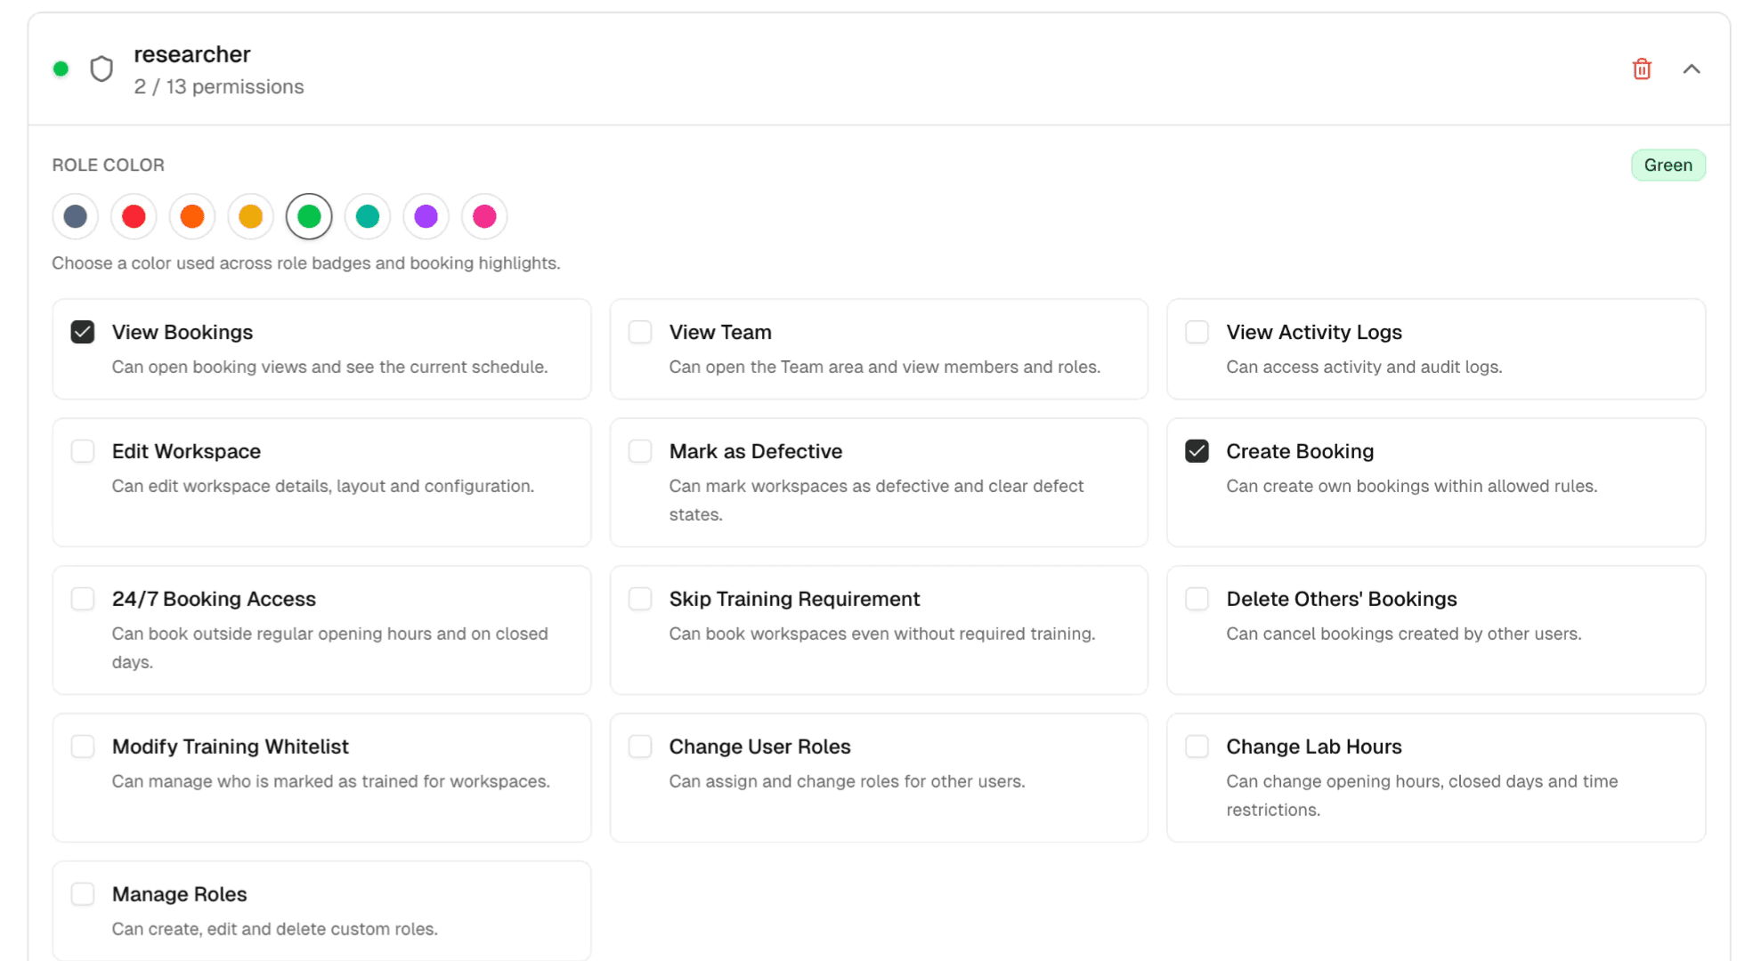Select the slate gray role color
This screenshot has width=1761, height=961.
point(76,216)
